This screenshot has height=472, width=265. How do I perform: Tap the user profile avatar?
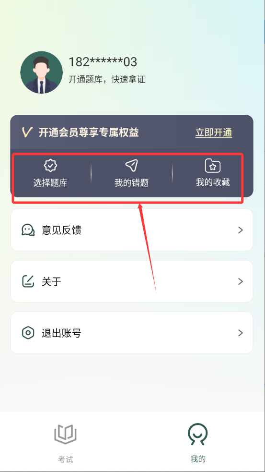42,72
